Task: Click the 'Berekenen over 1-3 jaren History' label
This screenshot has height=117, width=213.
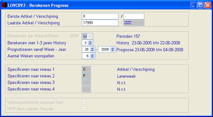Action: pos(37,43)
